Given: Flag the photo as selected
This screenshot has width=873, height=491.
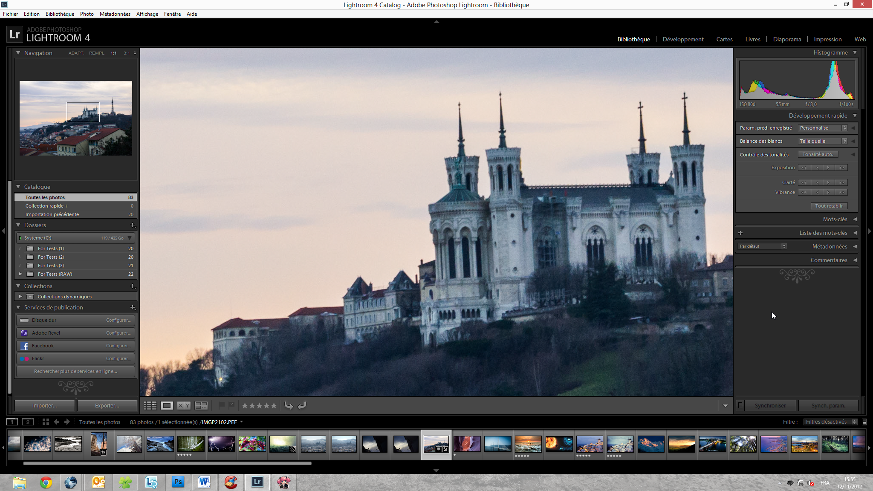Looking at the screenshot, I should click(221, 405).
